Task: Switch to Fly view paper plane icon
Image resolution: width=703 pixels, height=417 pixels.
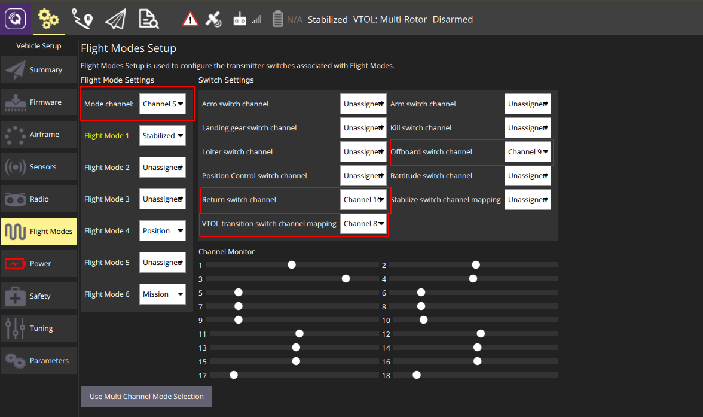Action: (x=115, y=19)
